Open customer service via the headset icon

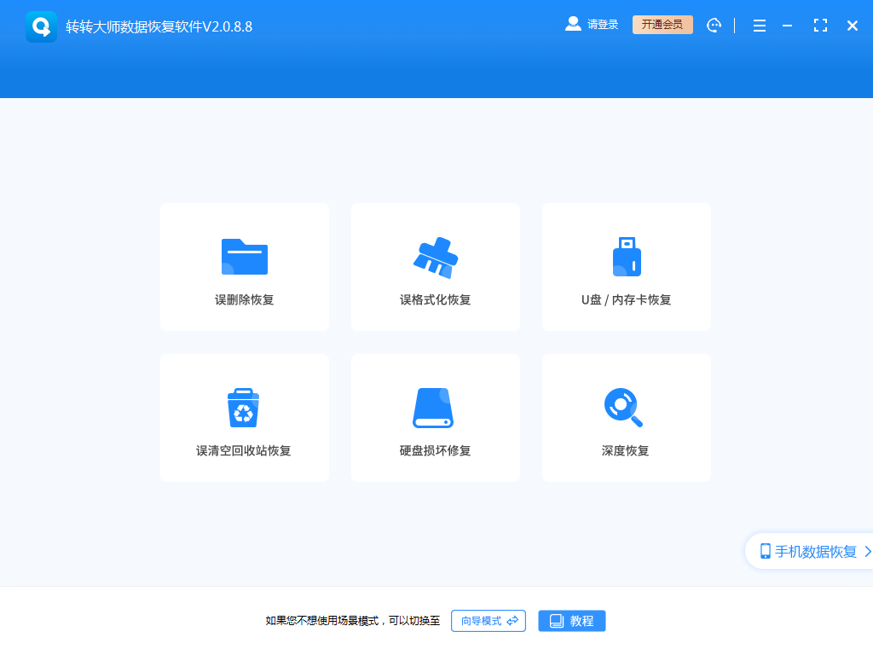714,25
